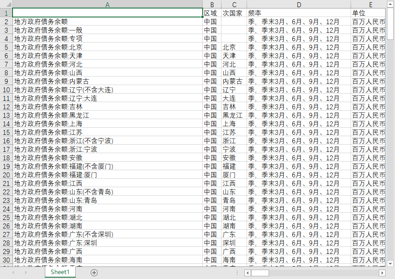This screenshot has width=395, height=279.
Task: Select row 20 header
Action: point(6,175)
